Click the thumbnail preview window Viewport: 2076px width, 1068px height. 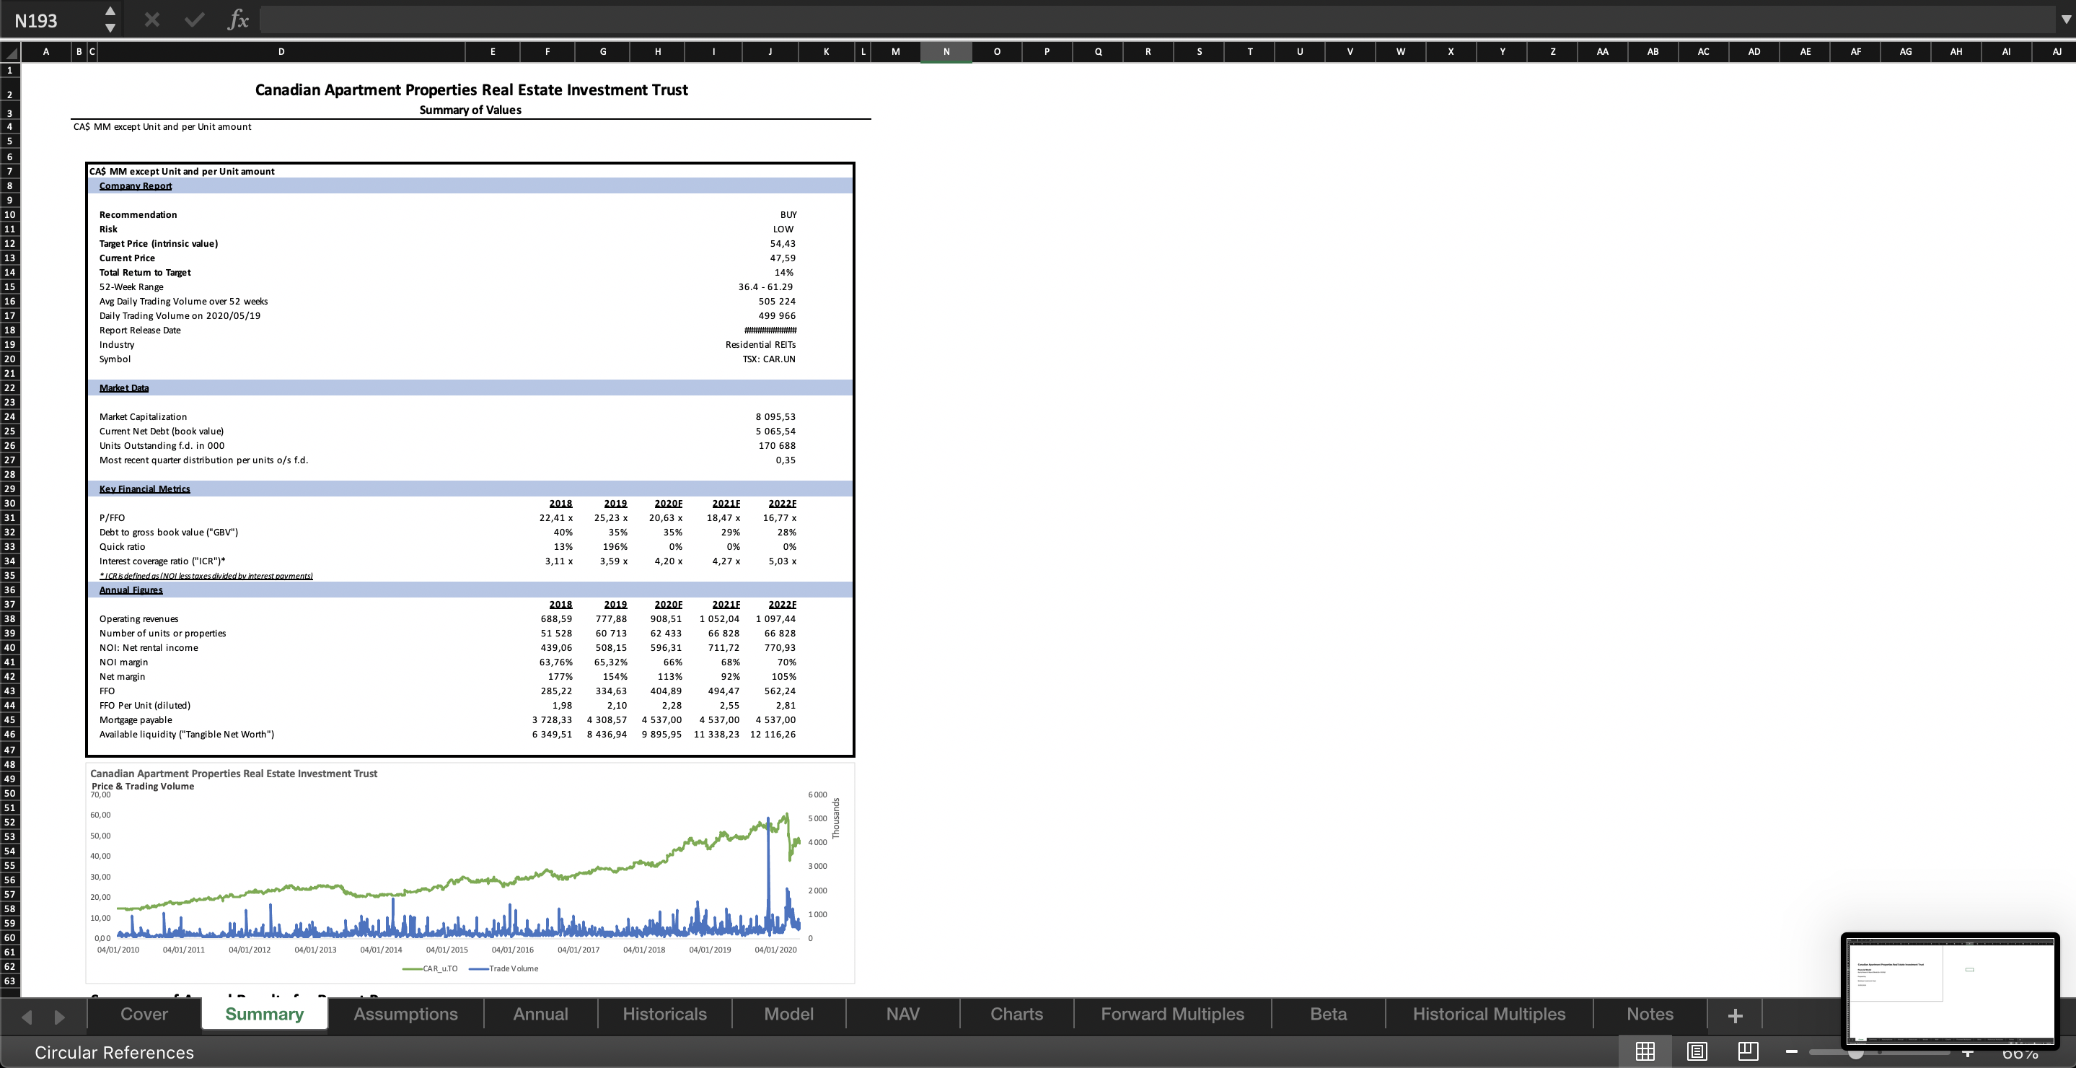[x=1950, y=990]
